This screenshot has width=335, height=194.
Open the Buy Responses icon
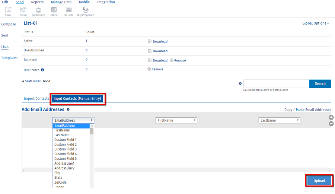(x=86, y=12)
